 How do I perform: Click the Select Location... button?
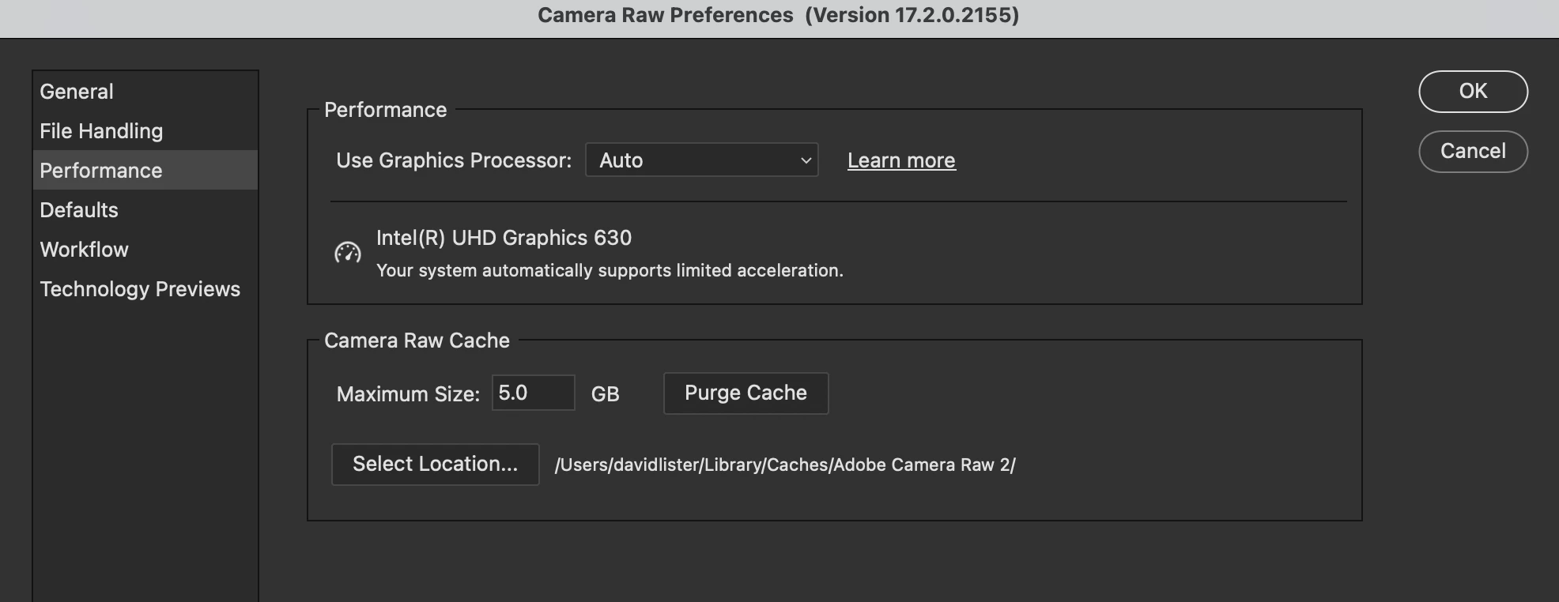click(435, 465)
